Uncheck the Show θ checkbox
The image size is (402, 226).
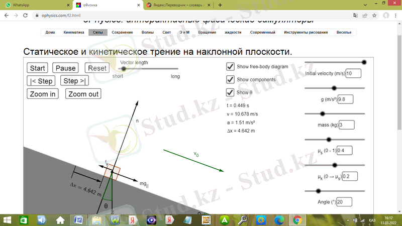click(230, 92)
